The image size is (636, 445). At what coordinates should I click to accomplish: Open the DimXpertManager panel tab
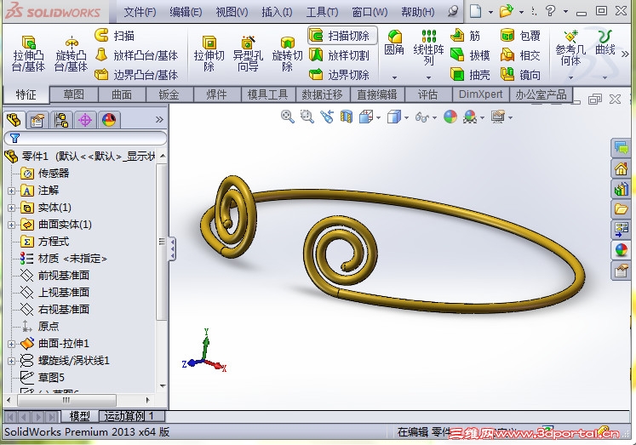[x=85, y=120]
